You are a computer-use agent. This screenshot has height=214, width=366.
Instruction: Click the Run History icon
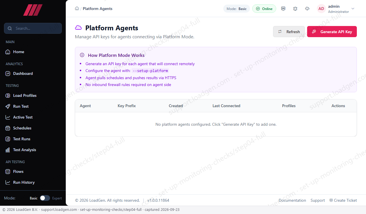pyautogui.click(x=8, y=182)
